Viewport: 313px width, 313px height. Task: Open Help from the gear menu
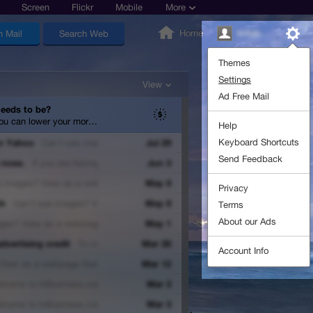click(227, 126)
